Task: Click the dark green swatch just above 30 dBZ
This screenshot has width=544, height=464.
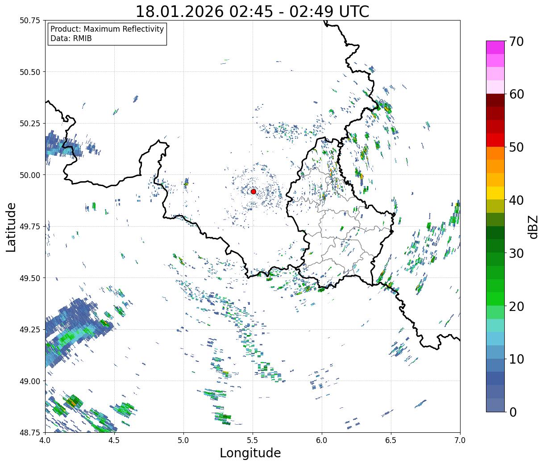Action: point(495,246)
